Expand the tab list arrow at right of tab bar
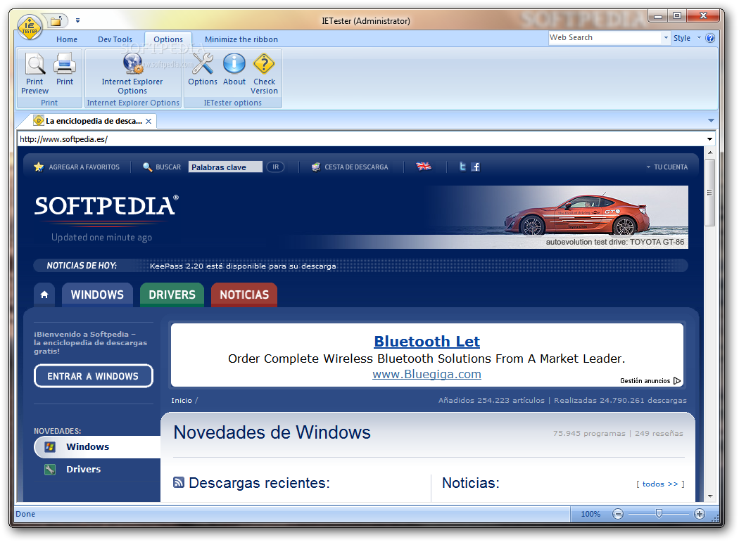 tap(711, 120)
